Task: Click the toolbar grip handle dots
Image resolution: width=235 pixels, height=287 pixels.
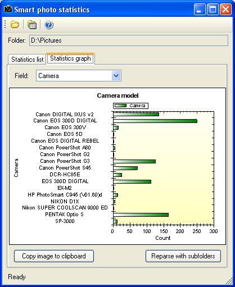Action: (5, 24)
